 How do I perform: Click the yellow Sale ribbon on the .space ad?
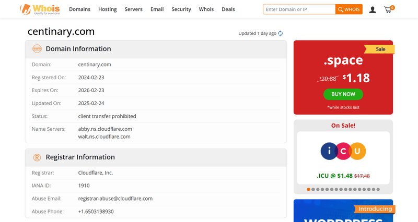(x=379, y=49)
